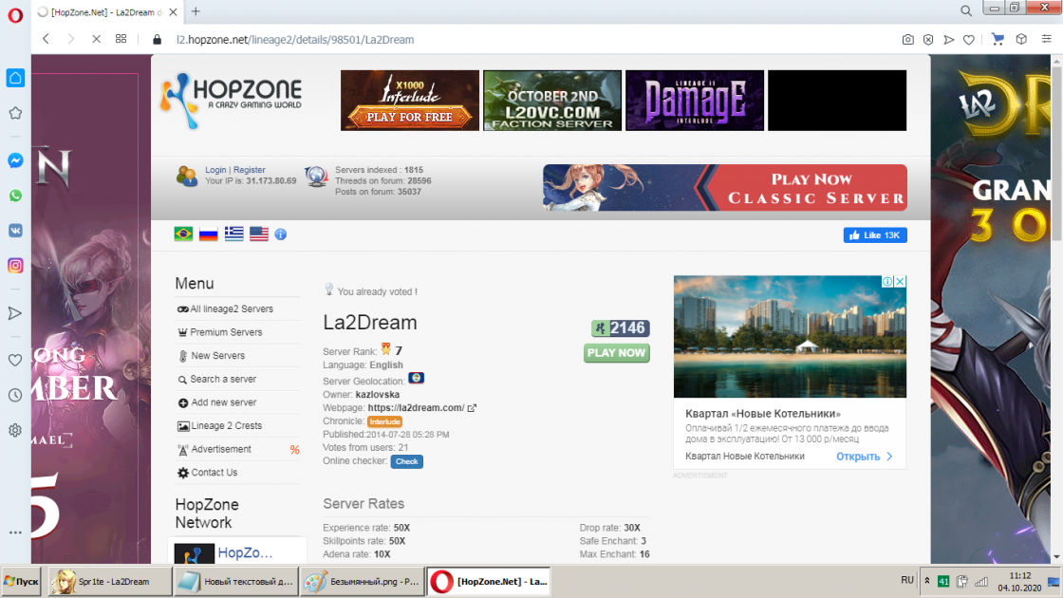Click the Opera menu logo
This screenshot has width=1063, height=598.
point(15,11)
